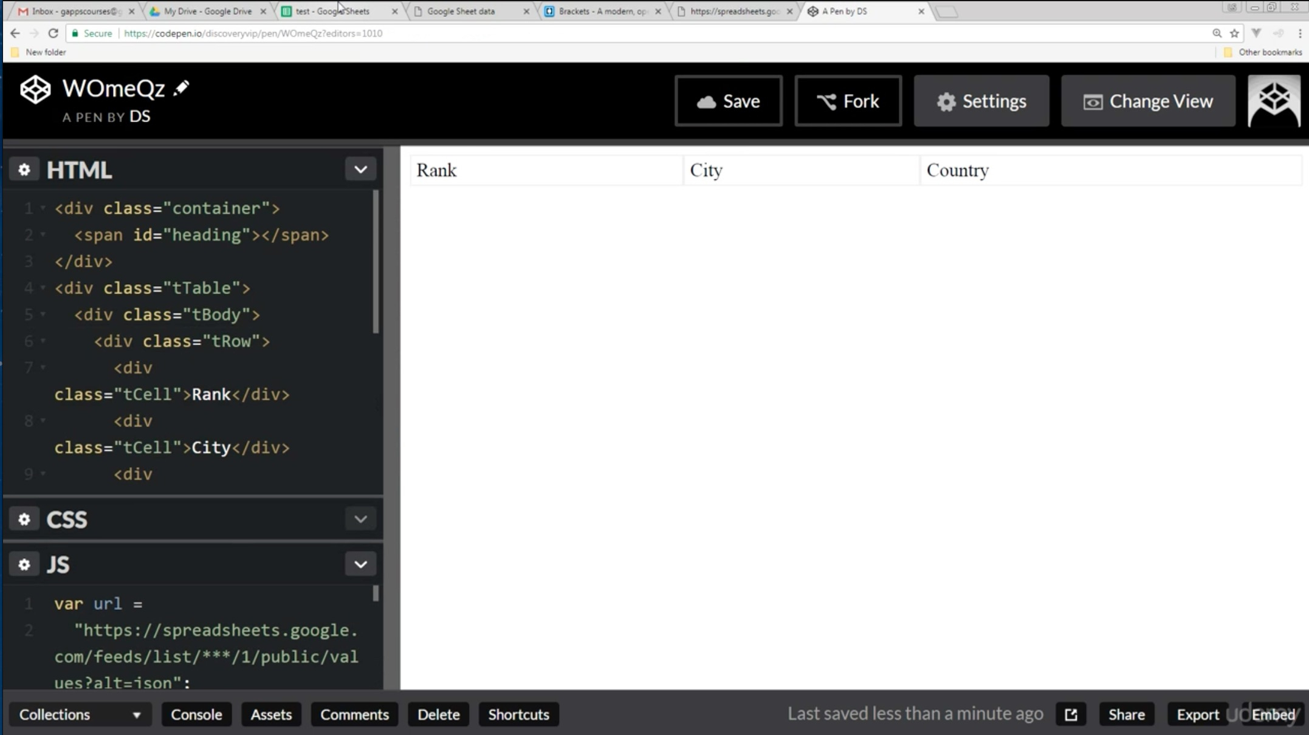Viewport: 1309px width, 735px height.
Task: Expand the CSS panel dropdown chevron
Action: click(x=360, y=519)
